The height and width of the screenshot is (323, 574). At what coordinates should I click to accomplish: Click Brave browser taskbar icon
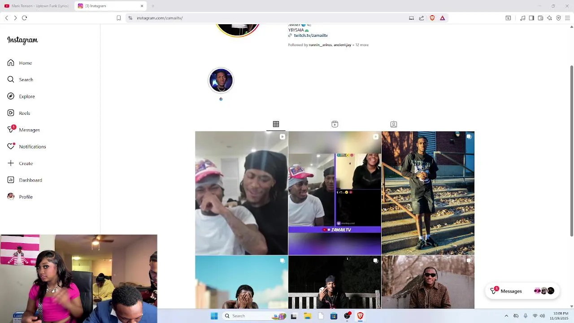pos(360,316)
